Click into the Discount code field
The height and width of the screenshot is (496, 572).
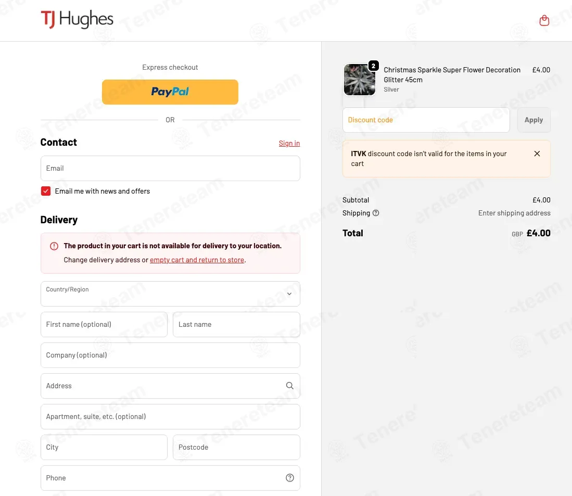click(426, 120)
